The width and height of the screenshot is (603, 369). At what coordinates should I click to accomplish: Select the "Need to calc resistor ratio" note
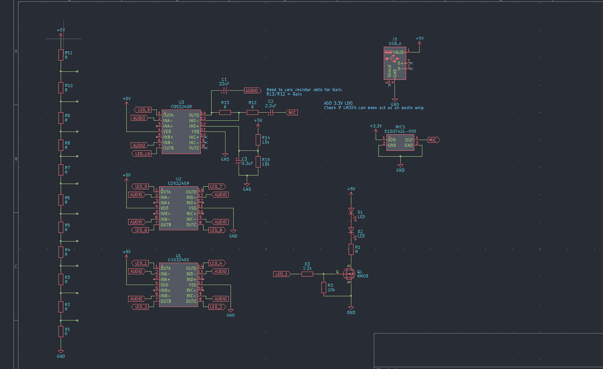(x=304, y=89)
